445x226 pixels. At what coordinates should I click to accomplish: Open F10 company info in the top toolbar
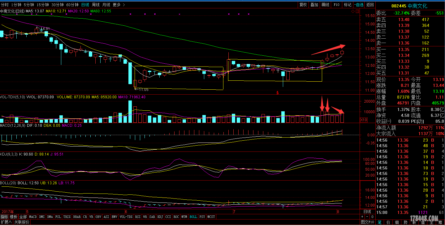click(x=336, y=5)
